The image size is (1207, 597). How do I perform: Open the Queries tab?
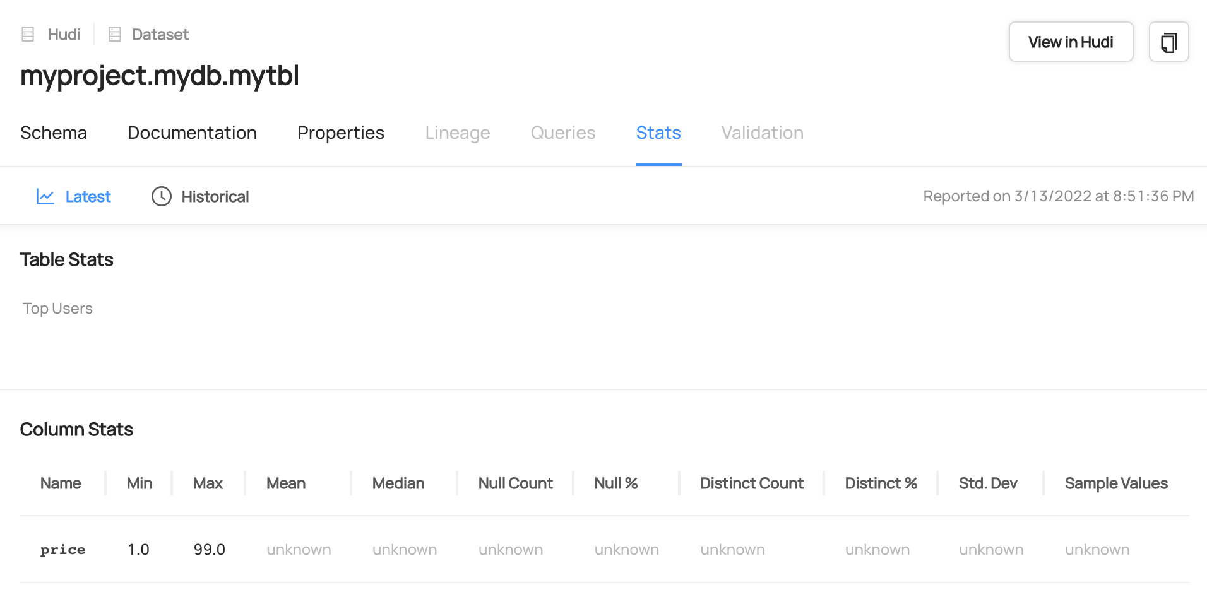562,133
